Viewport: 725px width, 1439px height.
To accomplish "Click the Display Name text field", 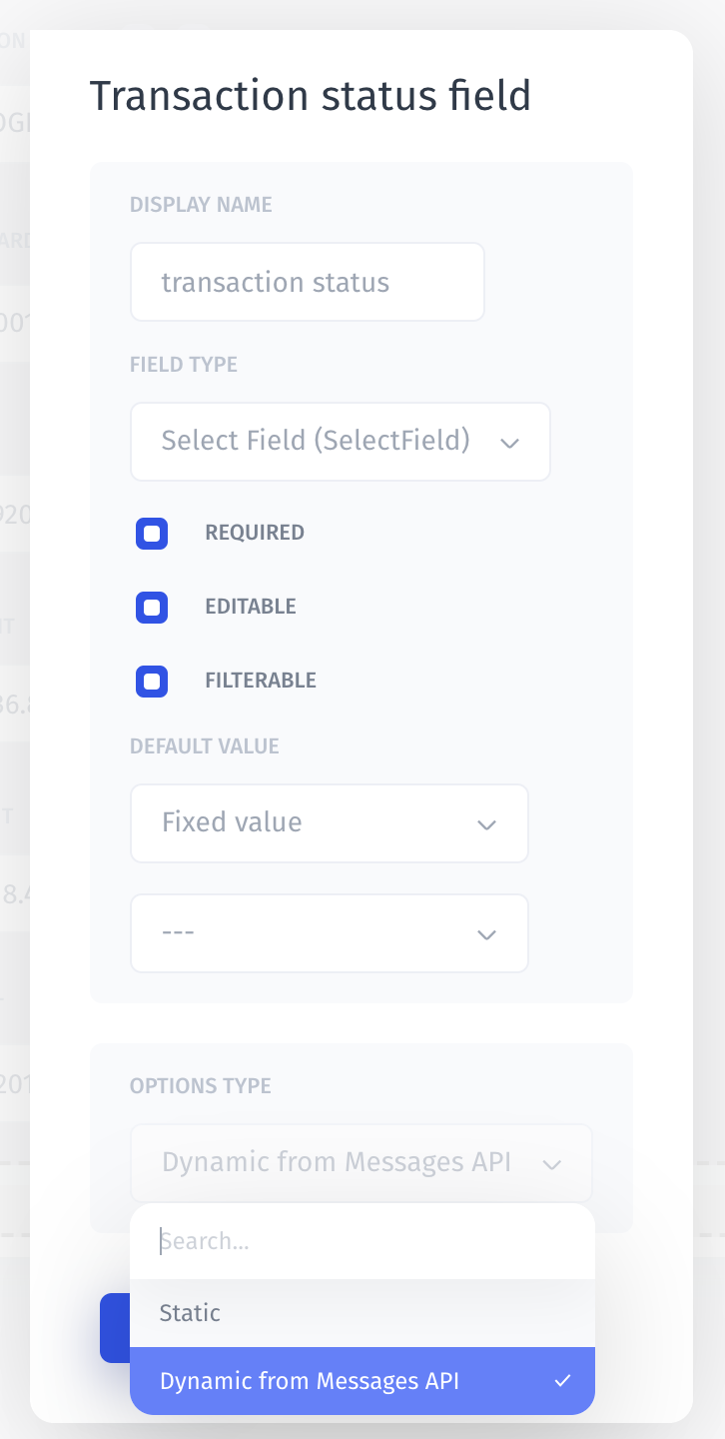I will [x=307, y=282].
